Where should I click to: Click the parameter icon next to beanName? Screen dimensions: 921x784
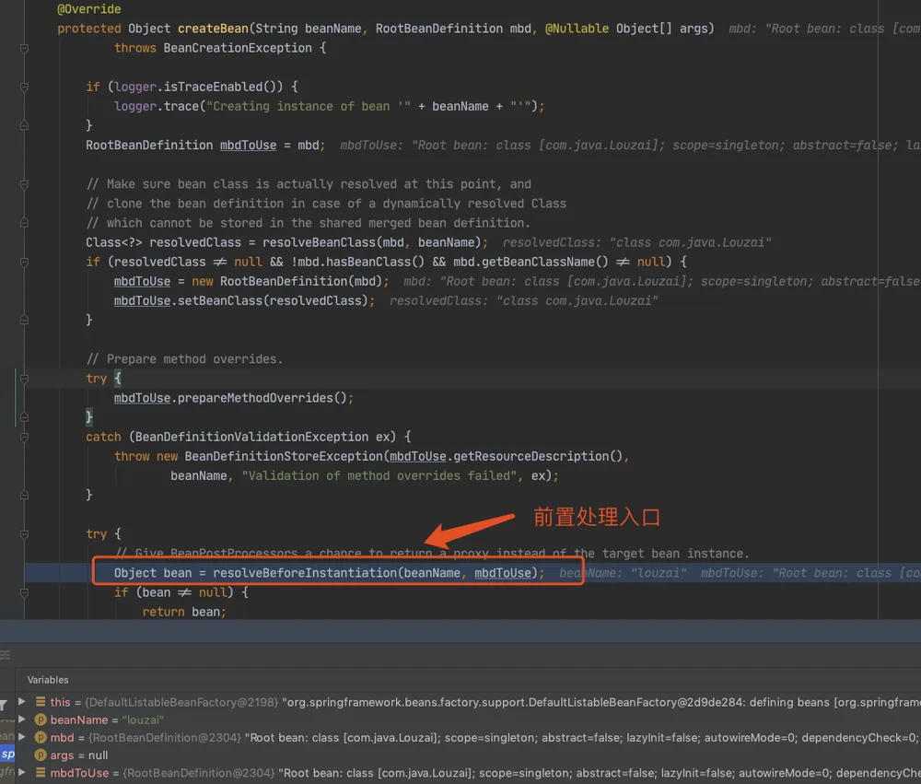pyautogui.click(x=41, y=720)
